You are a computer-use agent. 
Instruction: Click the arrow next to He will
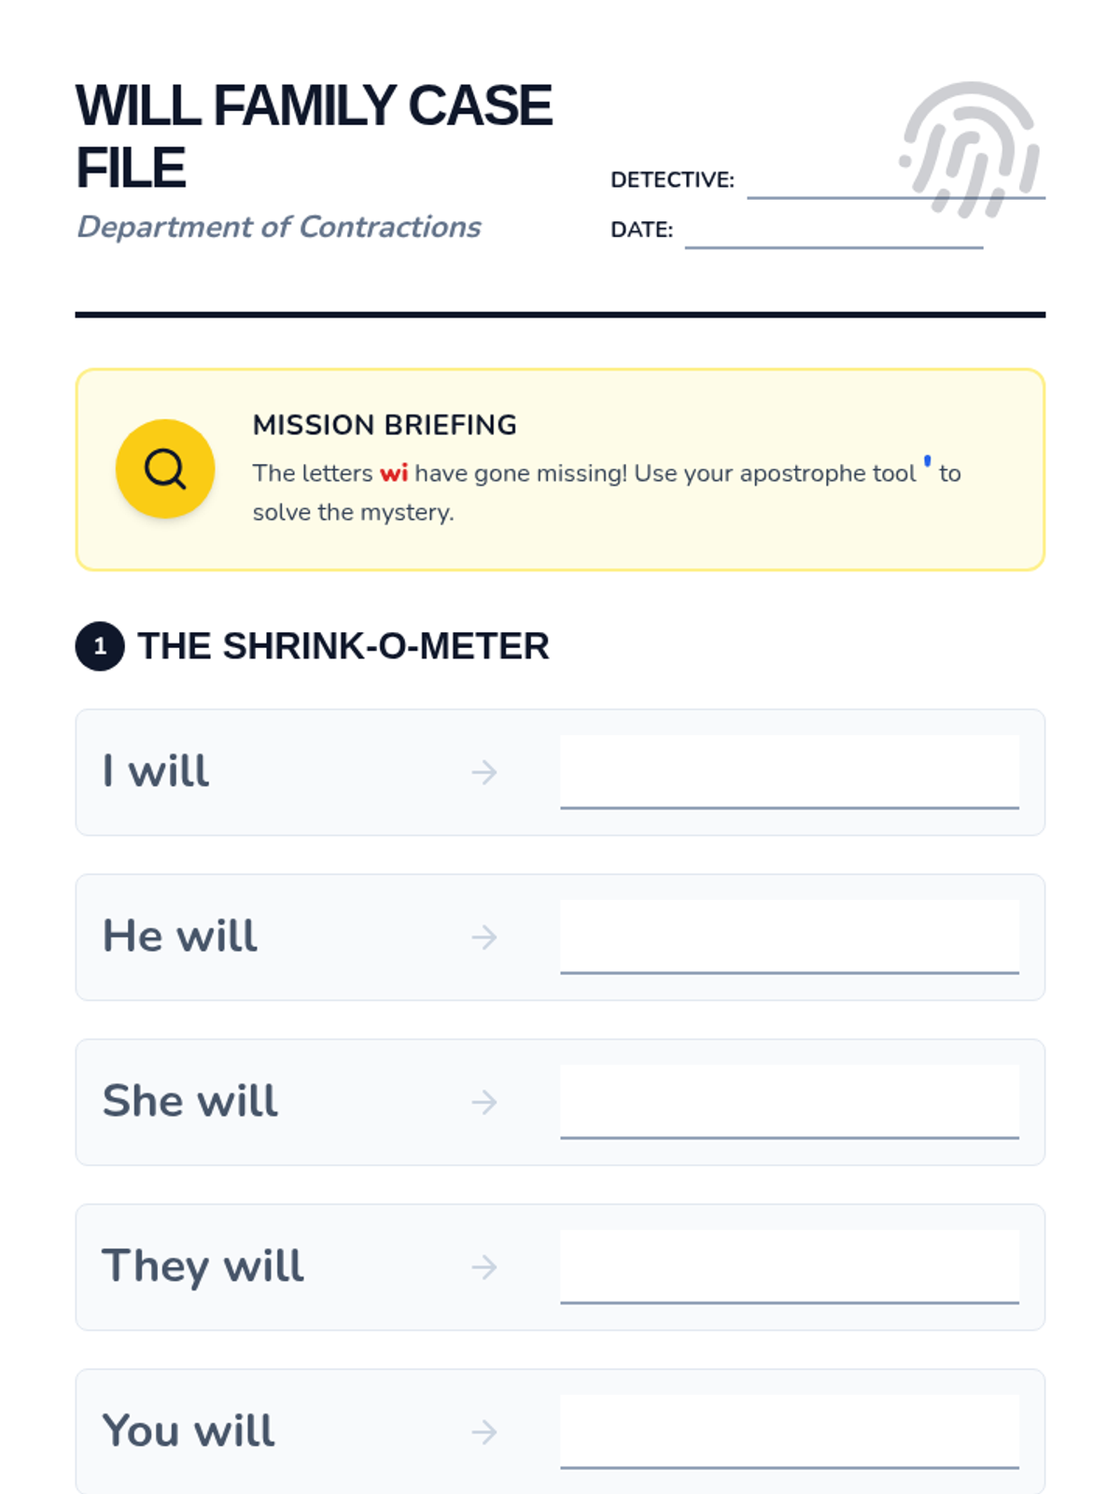pos(484,937)
